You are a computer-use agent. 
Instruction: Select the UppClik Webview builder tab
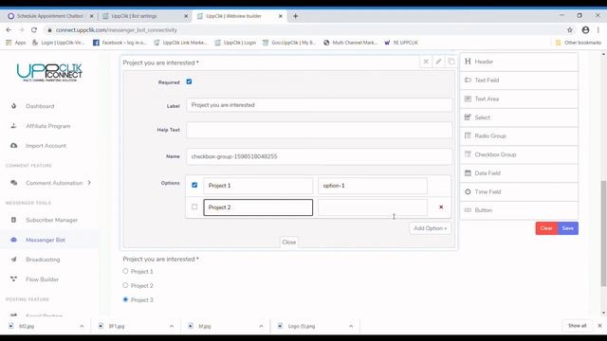pos(240,16)
